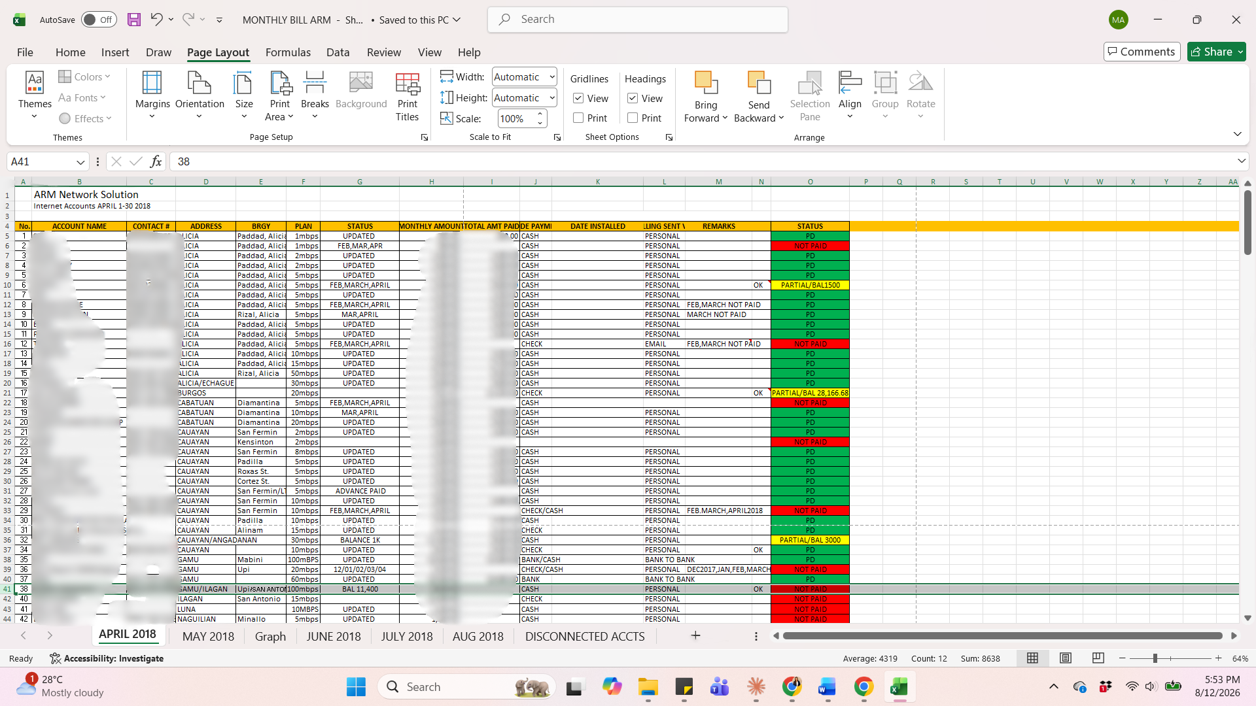Switch to Page Break Preview view

1098,658
